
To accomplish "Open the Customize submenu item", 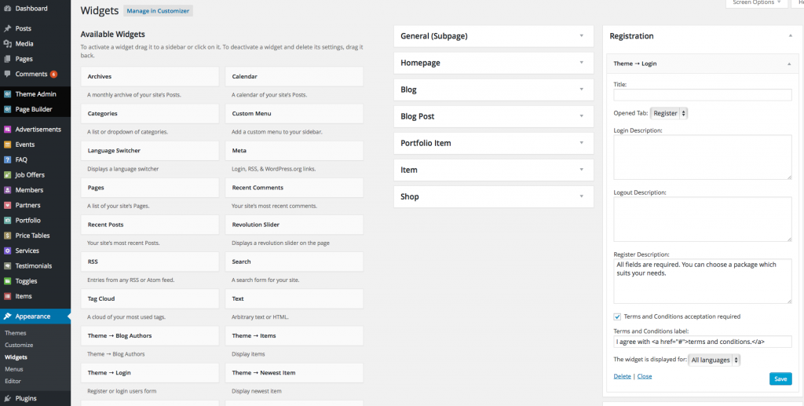I will 19,345.
